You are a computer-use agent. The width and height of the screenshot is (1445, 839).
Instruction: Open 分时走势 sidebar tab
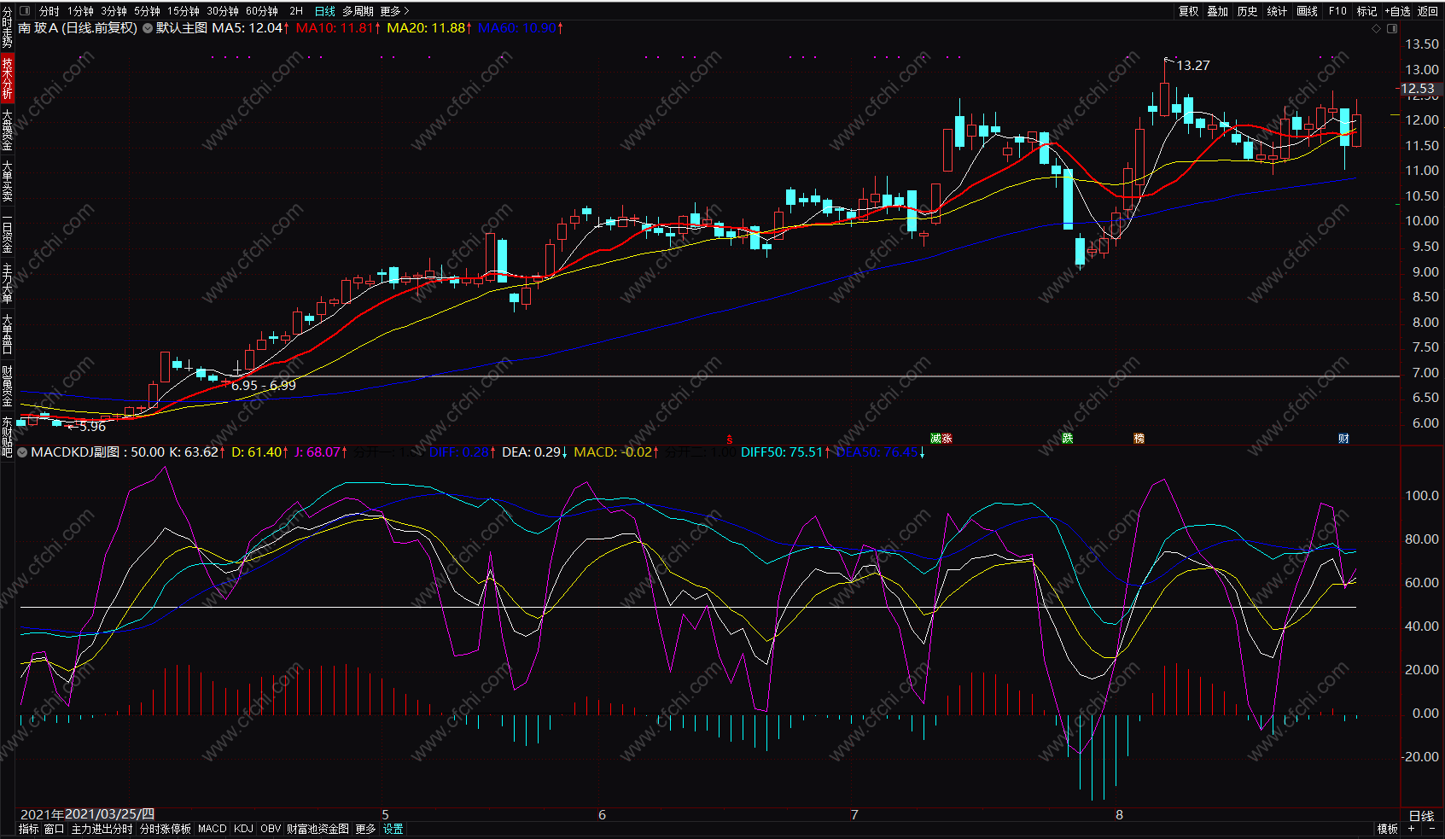point(7,27)
